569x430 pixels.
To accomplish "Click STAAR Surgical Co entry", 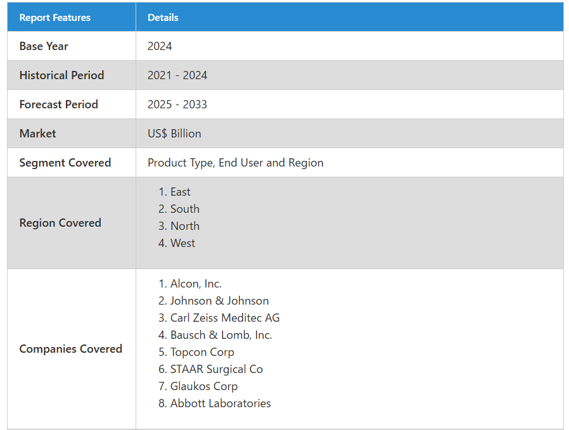I will coord(216,369).
